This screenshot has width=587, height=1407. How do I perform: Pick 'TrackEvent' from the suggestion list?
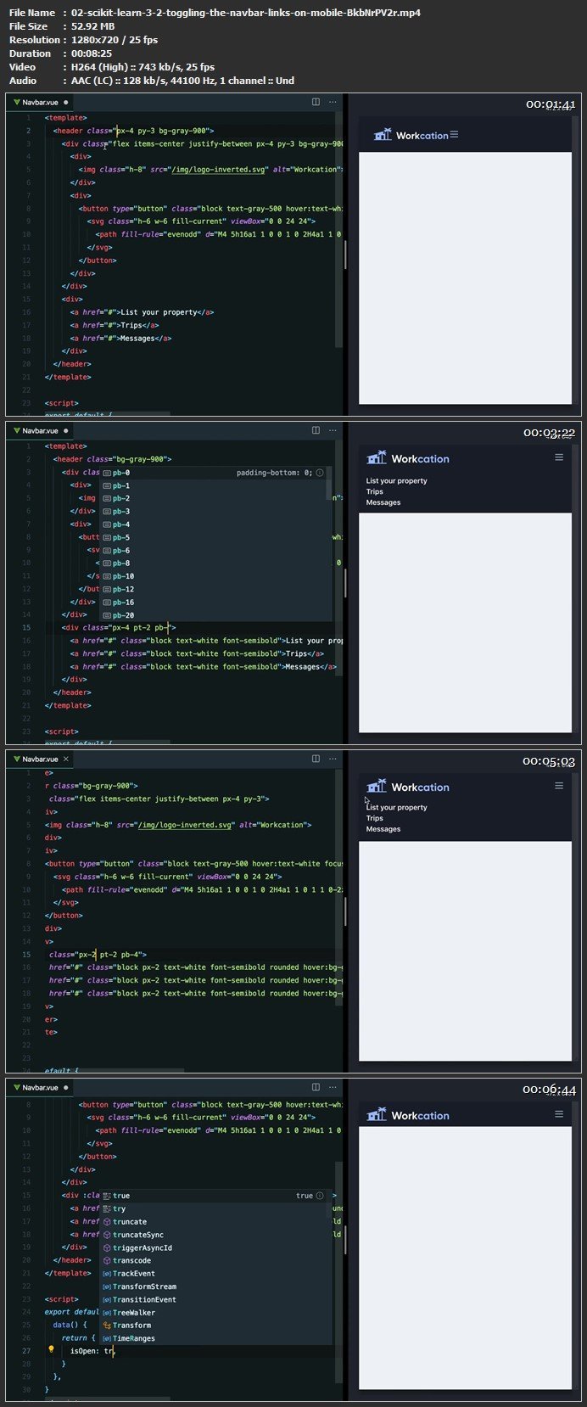pyautogui.click(x=214, y=1273)
